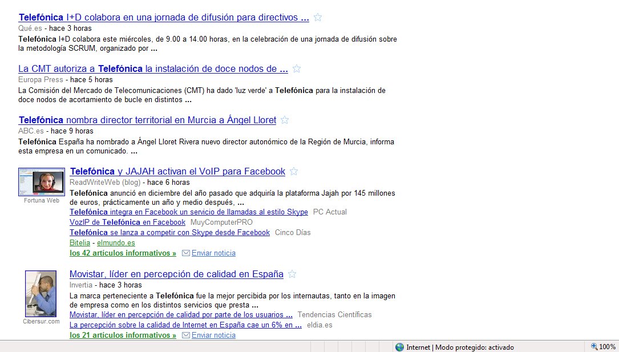Image resolution: width=619 pixels, height=352 pixels.
Task: Open La percepción sobre la calidad de Internet link
Action: [x=185, y=325]
